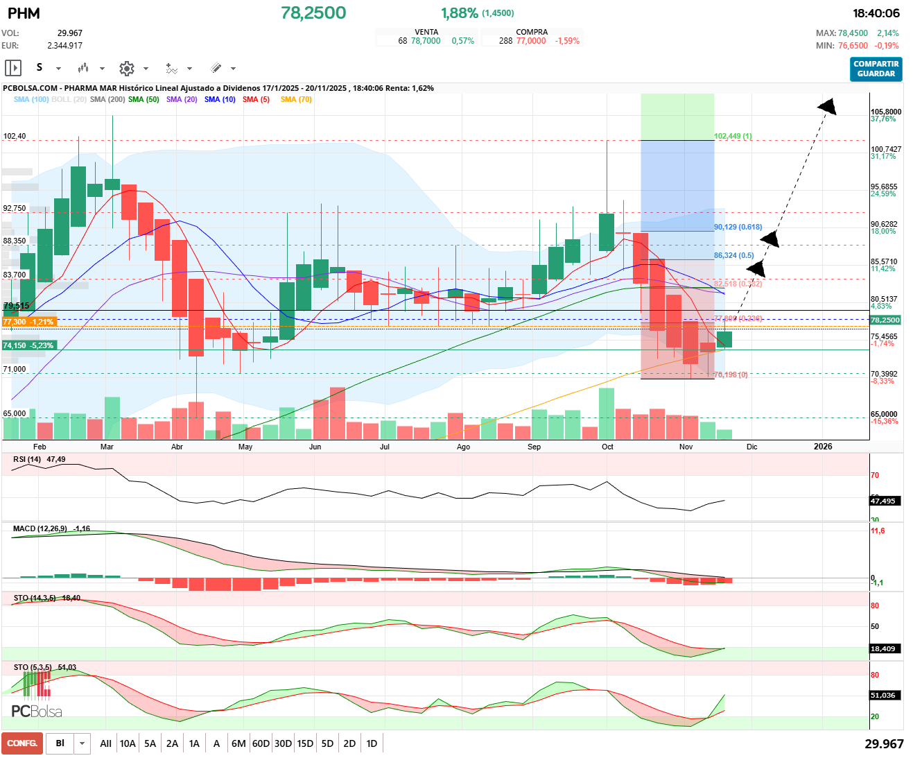Click the PCBolsa logo
Screen dimensions: 913x758
point(36,711)
